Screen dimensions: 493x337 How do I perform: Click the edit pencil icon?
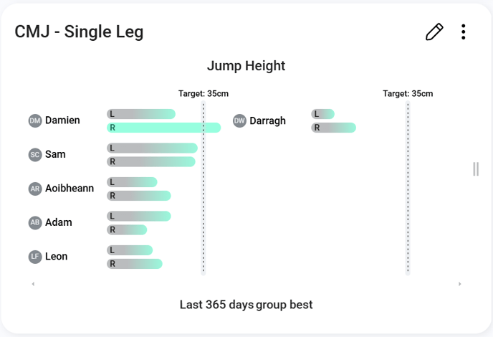[x=434, y=32]
